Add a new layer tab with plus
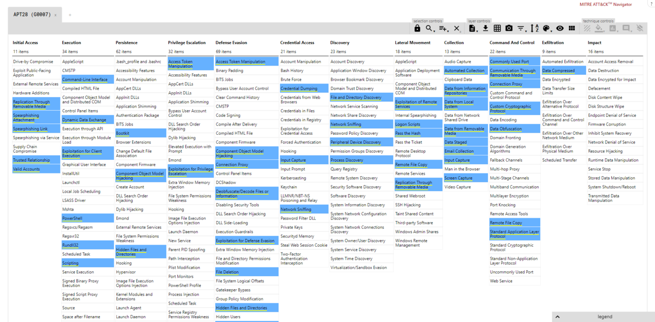The height and width of the screenshot is (322, 655). pos(70,15)
